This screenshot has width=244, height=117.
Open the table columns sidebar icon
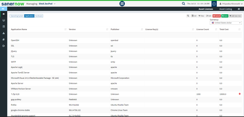point(4,27)
